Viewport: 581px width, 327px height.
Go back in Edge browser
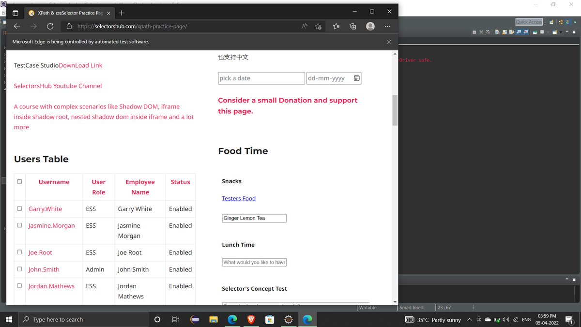pos(17,26)
